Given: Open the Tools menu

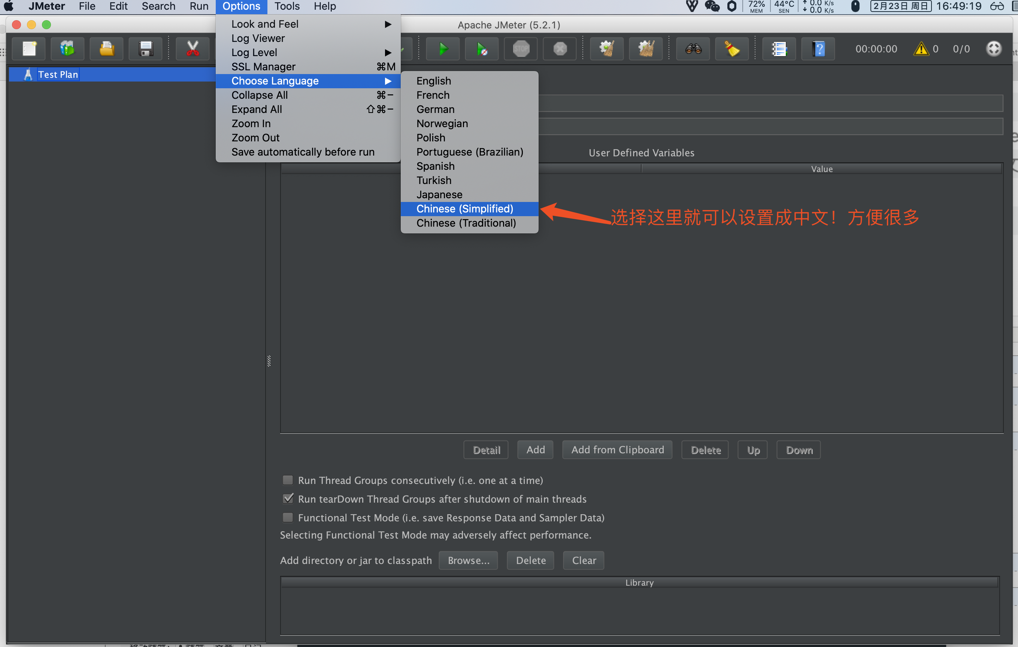Looking at the screenshot, I should tap(287, 6).
